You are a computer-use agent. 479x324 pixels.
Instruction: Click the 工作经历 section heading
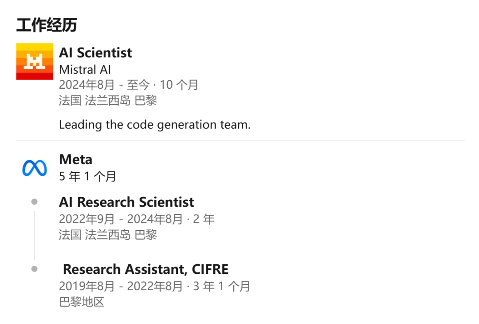coord(47,25)
